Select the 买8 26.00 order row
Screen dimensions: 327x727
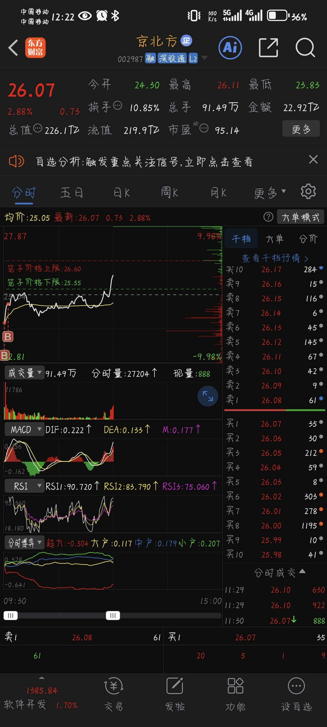point(275,526)
